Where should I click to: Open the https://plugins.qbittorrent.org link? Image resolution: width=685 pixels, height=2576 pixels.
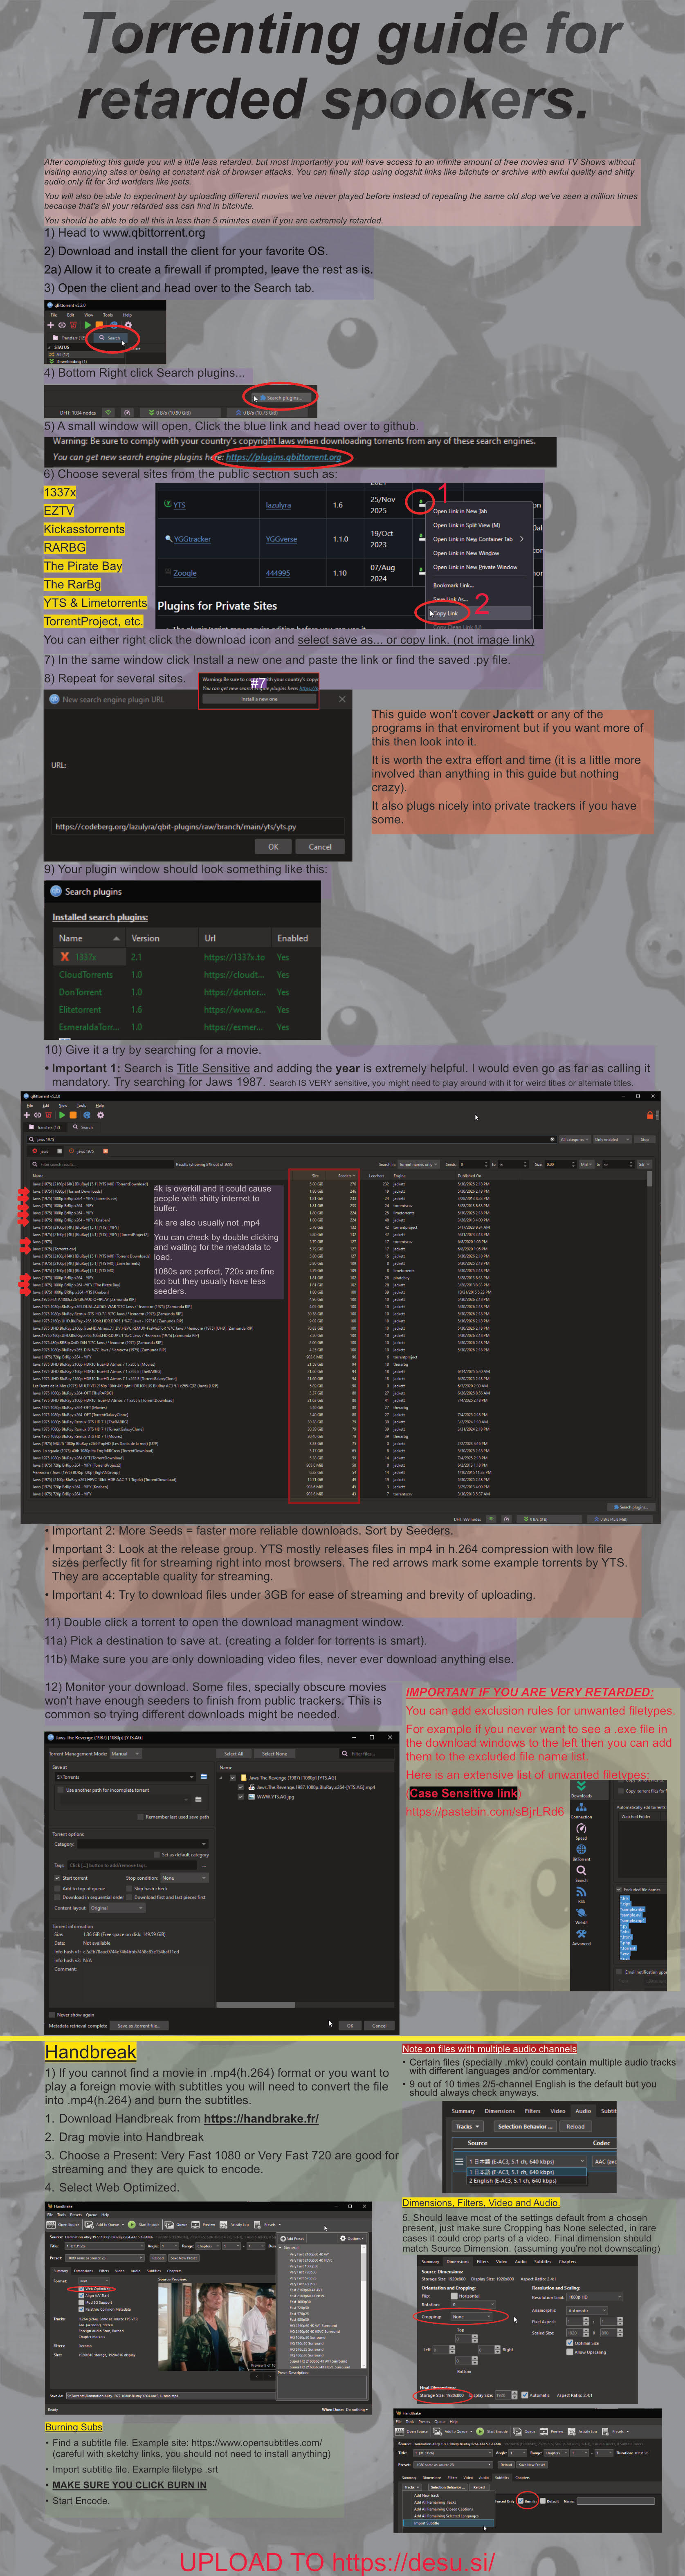click(283, 457)
